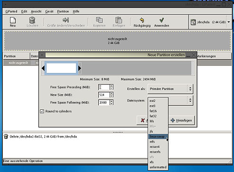Viewport: 234px width, 172px height.
Task: Select ntfs from filesystem list
Action: [x=158, y=142]
